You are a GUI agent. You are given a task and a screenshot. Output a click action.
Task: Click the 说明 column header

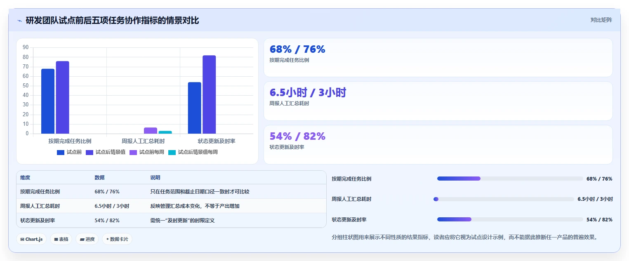155,178
